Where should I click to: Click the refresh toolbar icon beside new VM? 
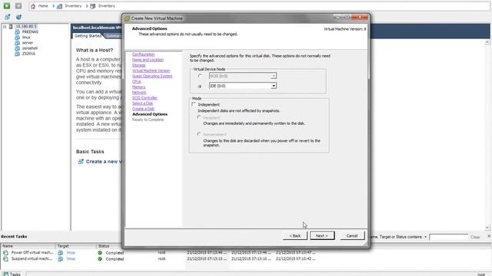click(18, 17)
